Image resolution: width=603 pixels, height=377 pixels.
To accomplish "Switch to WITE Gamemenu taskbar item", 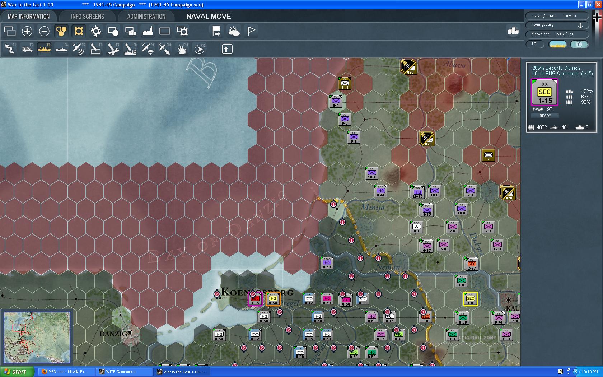I will coord(124,372).
